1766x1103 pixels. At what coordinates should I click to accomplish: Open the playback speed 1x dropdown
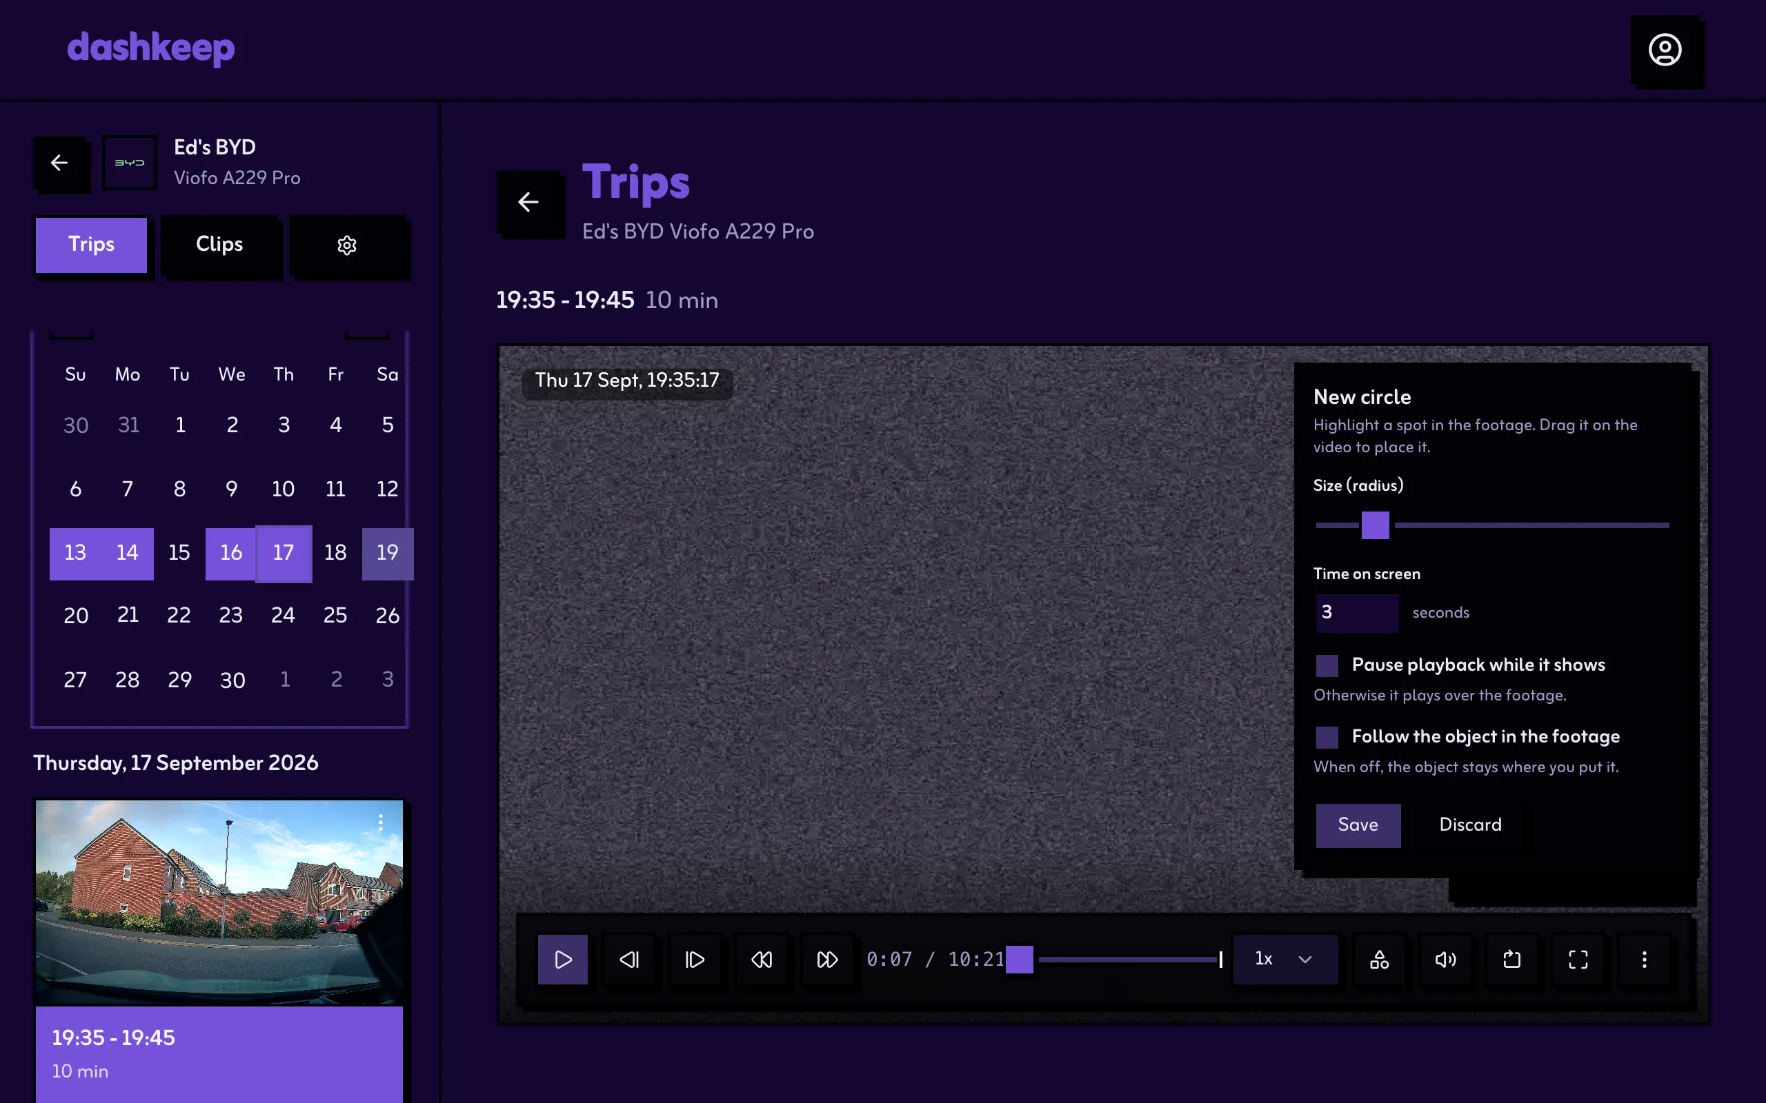pos(1285,960)
